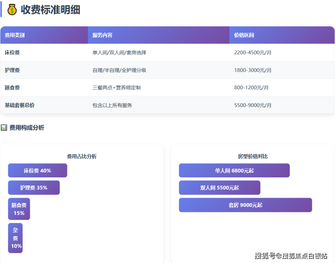The height and width of the screenshot is (263, 335).
Task: Click the 单人间 6800元起 bar
Action: (234, 170)
